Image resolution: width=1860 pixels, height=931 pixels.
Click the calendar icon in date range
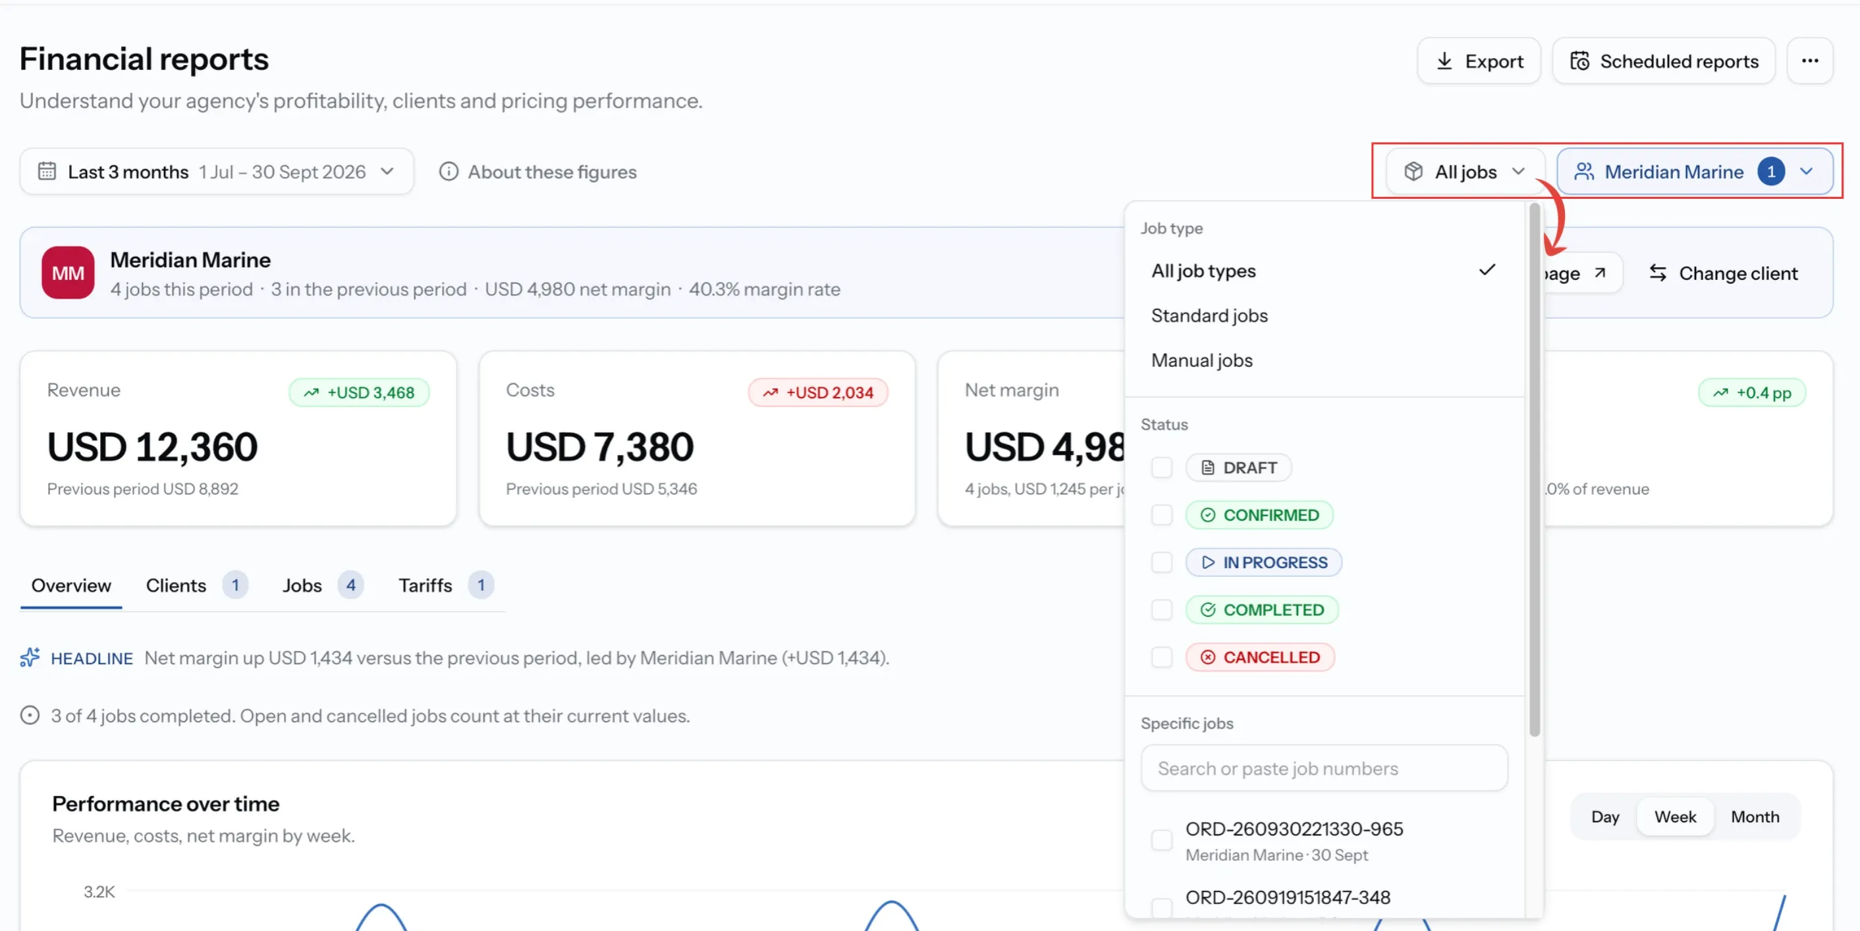tap(47, 172)
